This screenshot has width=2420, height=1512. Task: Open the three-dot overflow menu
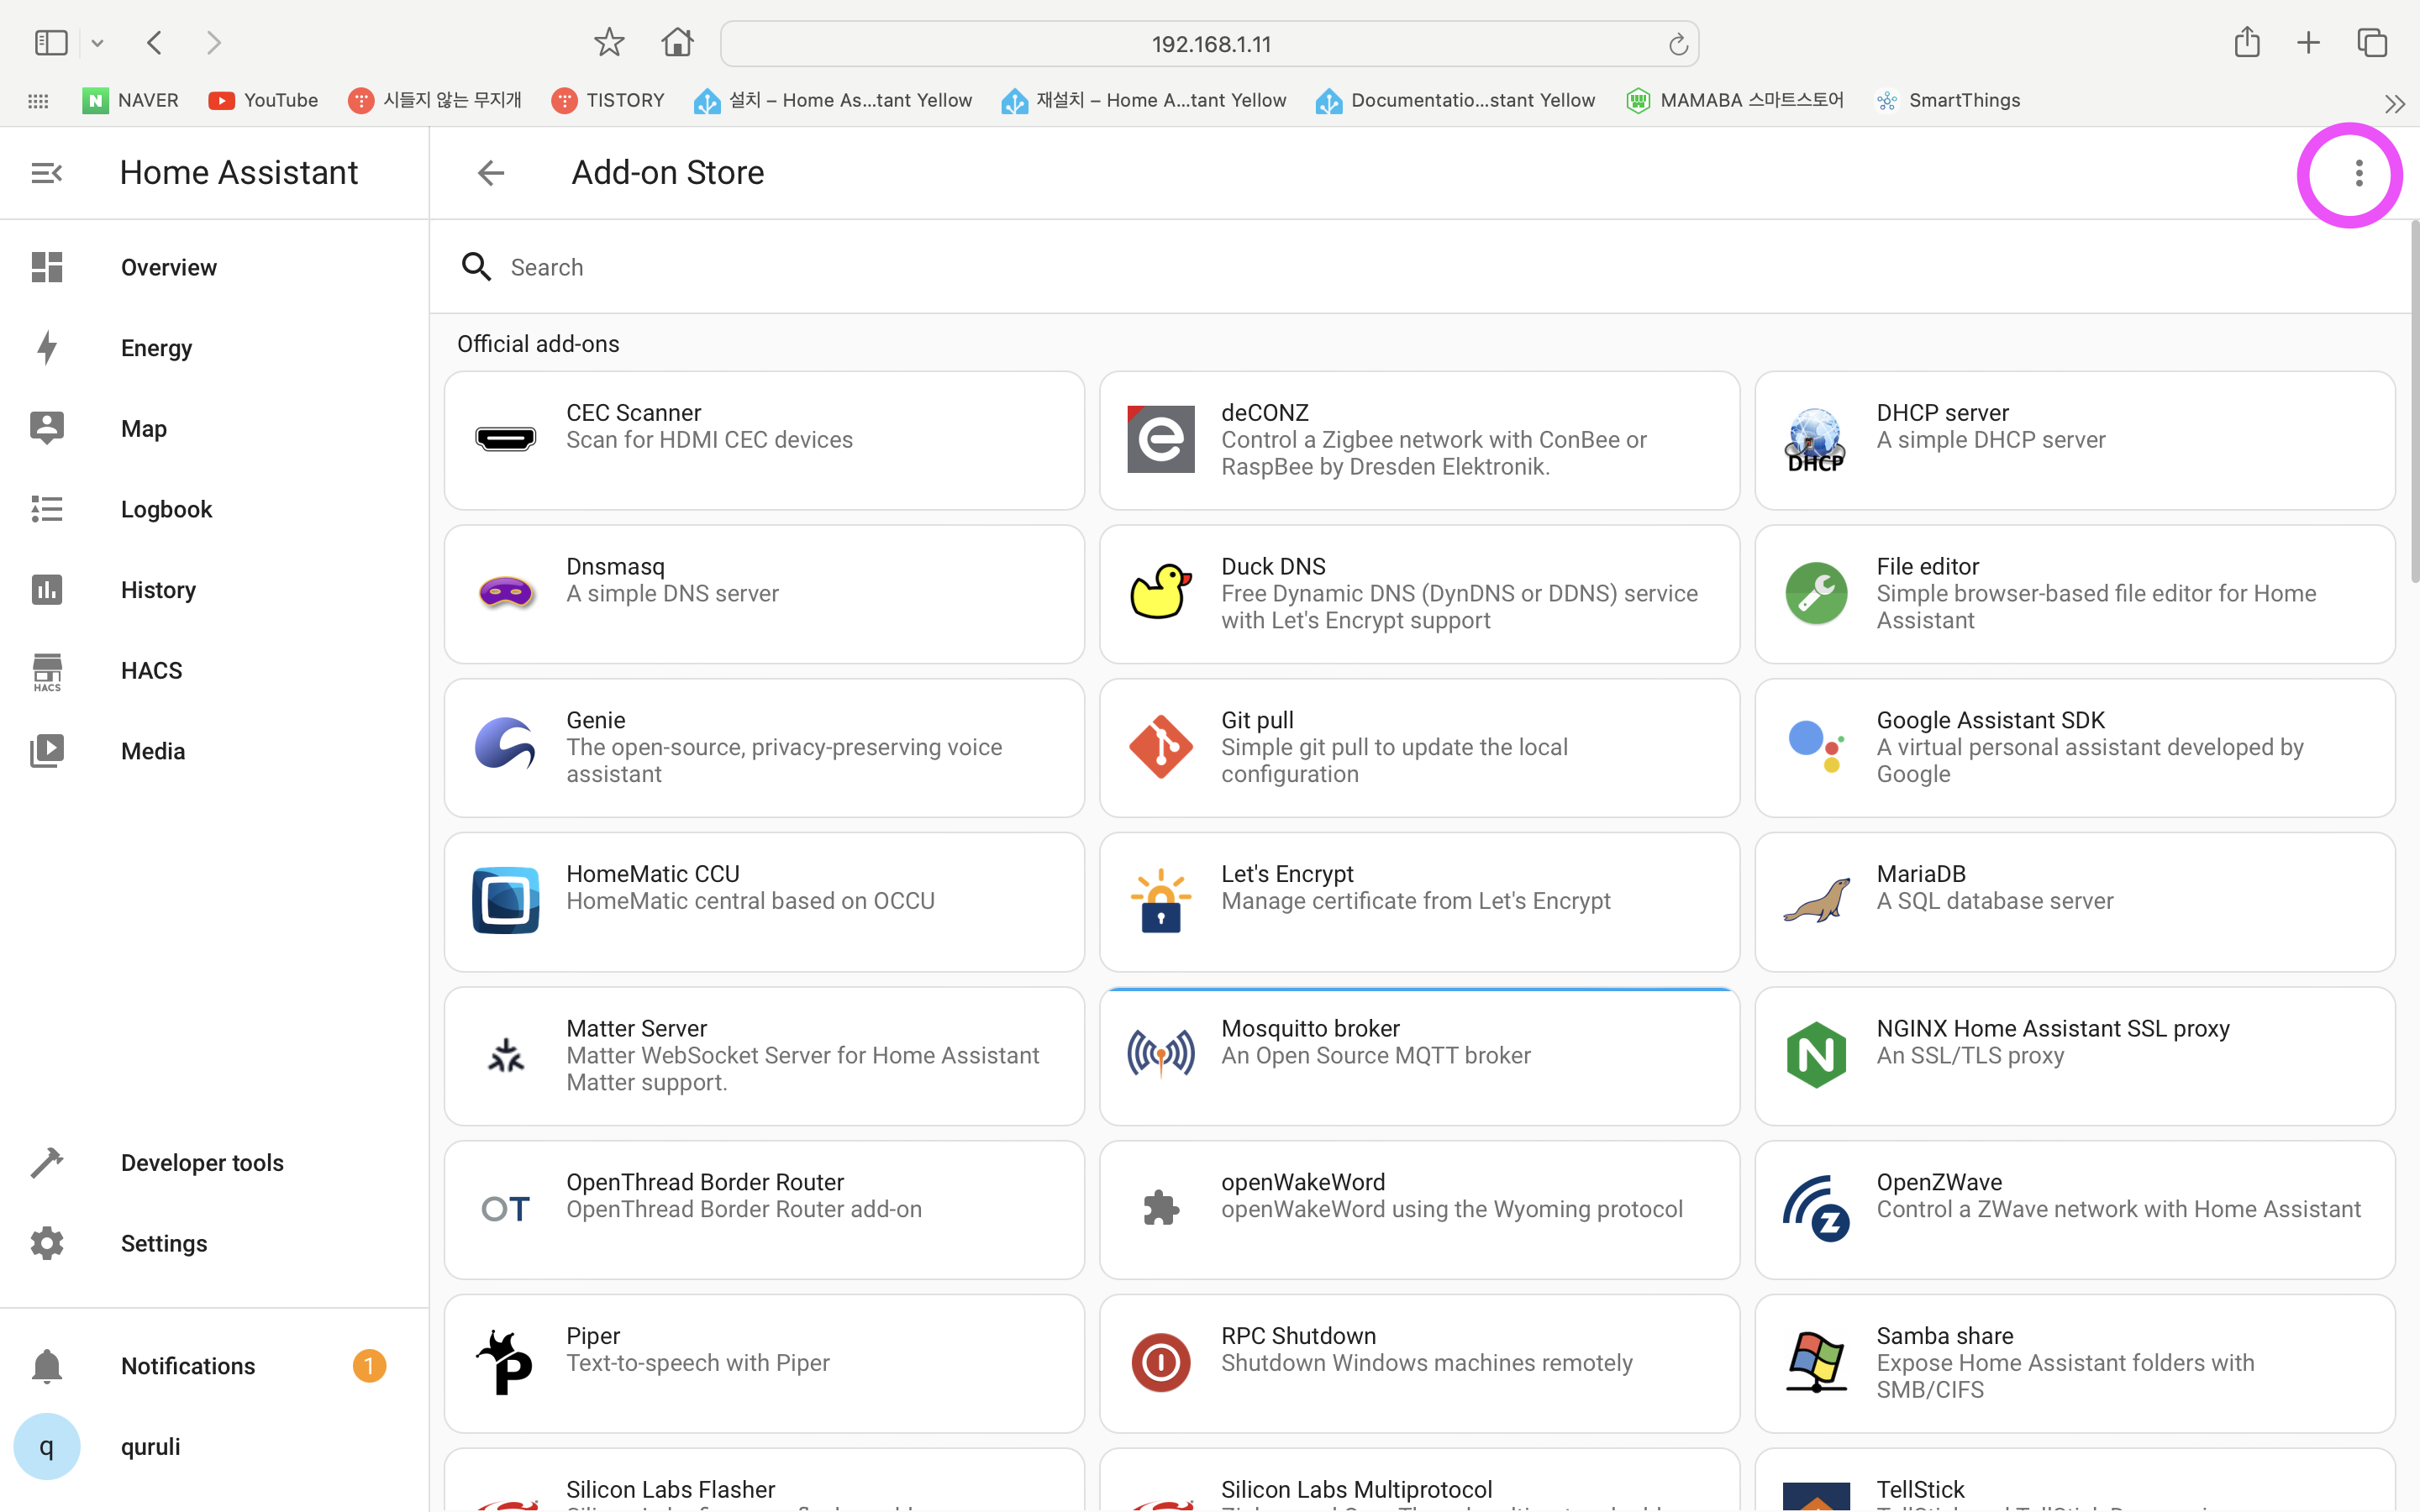pyautogui.click(x=2358, y=174)
